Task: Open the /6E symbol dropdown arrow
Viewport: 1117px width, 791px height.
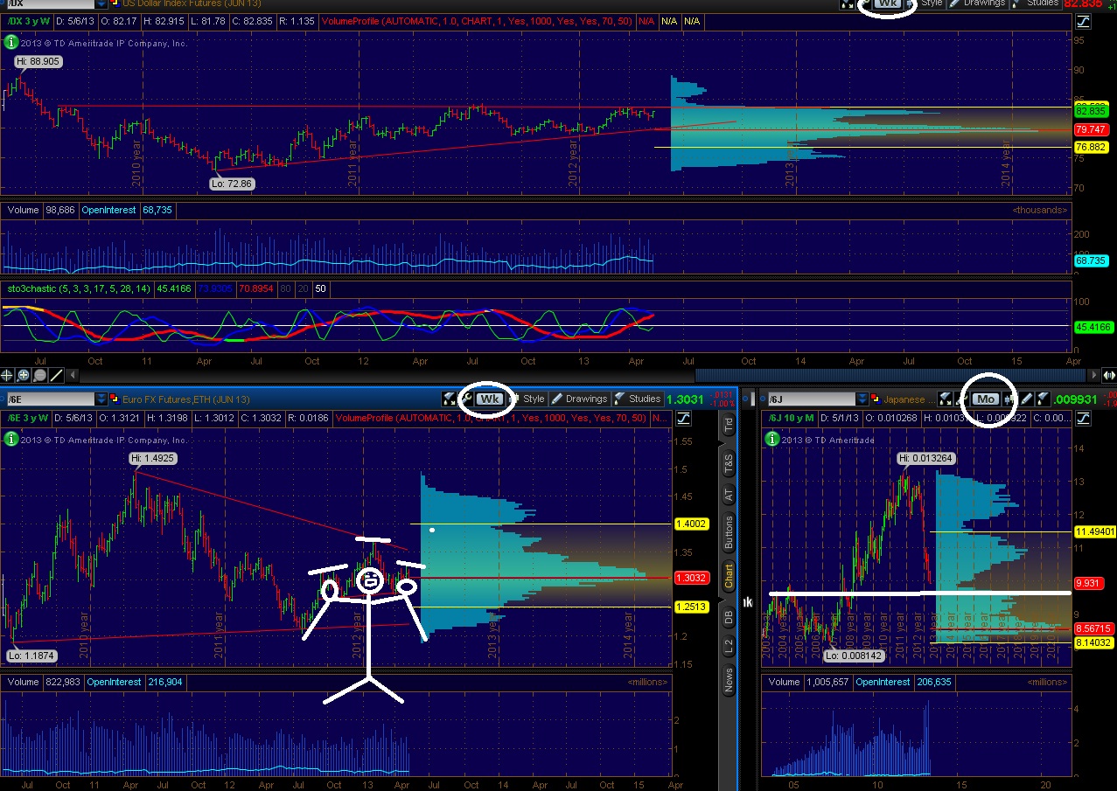Action: 101,399
